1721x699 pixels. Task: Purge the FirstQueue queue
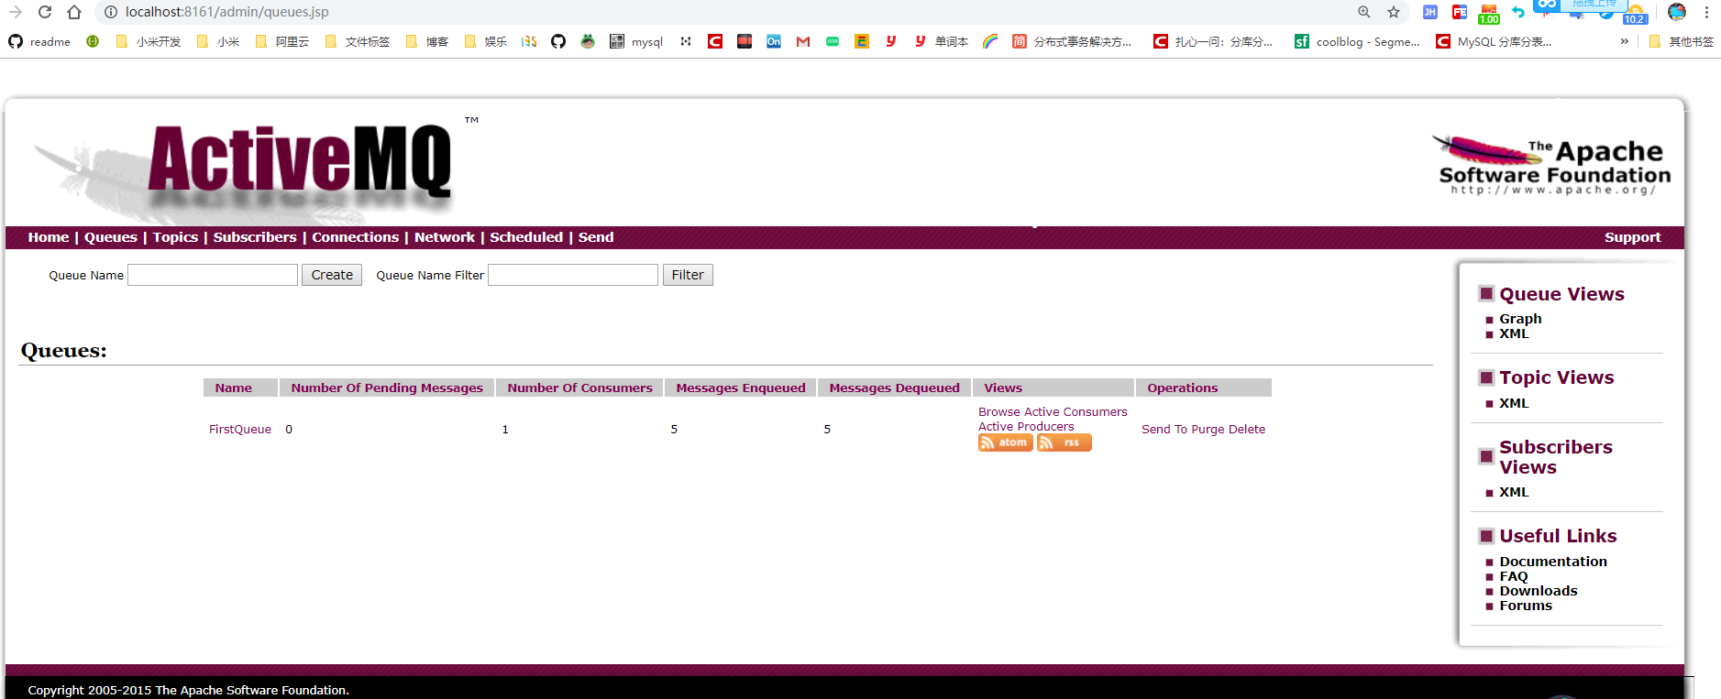click(1208, 429)
